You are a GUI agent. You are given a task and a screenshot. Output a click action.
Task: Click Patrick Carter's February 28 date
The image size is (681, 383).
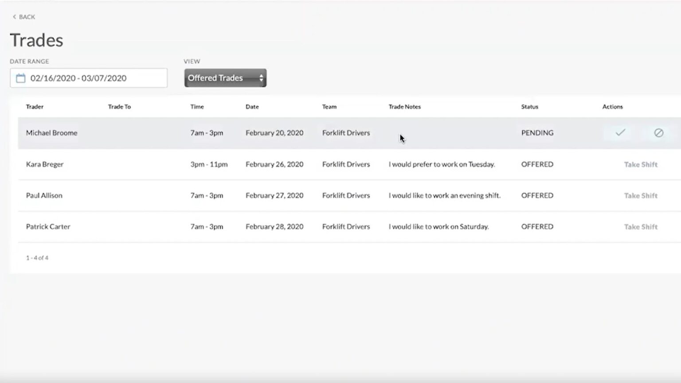tap(274, 227)
